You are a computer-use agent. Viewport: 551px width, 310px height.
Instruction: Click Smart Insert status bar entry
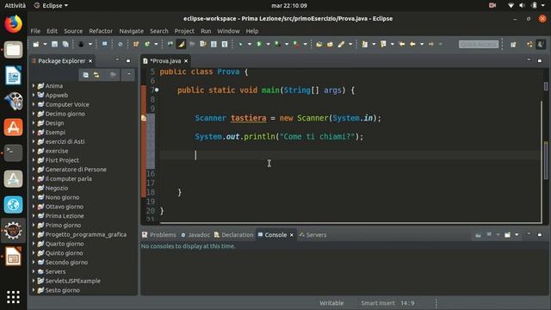pos(378,303)
